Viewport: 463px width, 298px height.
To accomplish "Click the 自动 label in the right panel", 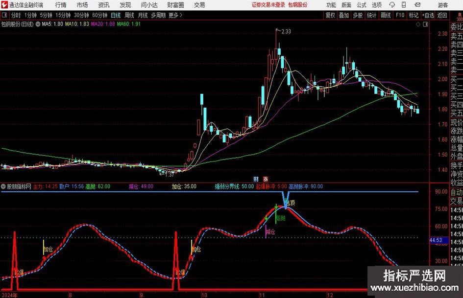I will click(457, 192).
